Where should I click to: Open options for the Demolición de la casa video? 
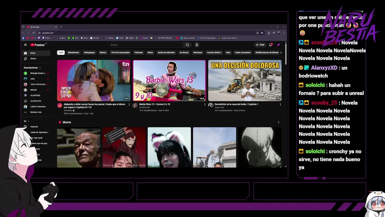[x=280, y=105]
